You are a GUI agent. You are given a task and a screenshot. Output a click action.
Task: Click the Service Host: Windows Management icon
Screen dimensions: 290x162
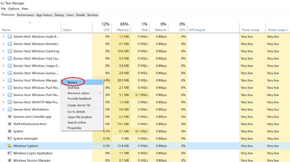click(x=9, y=80)
